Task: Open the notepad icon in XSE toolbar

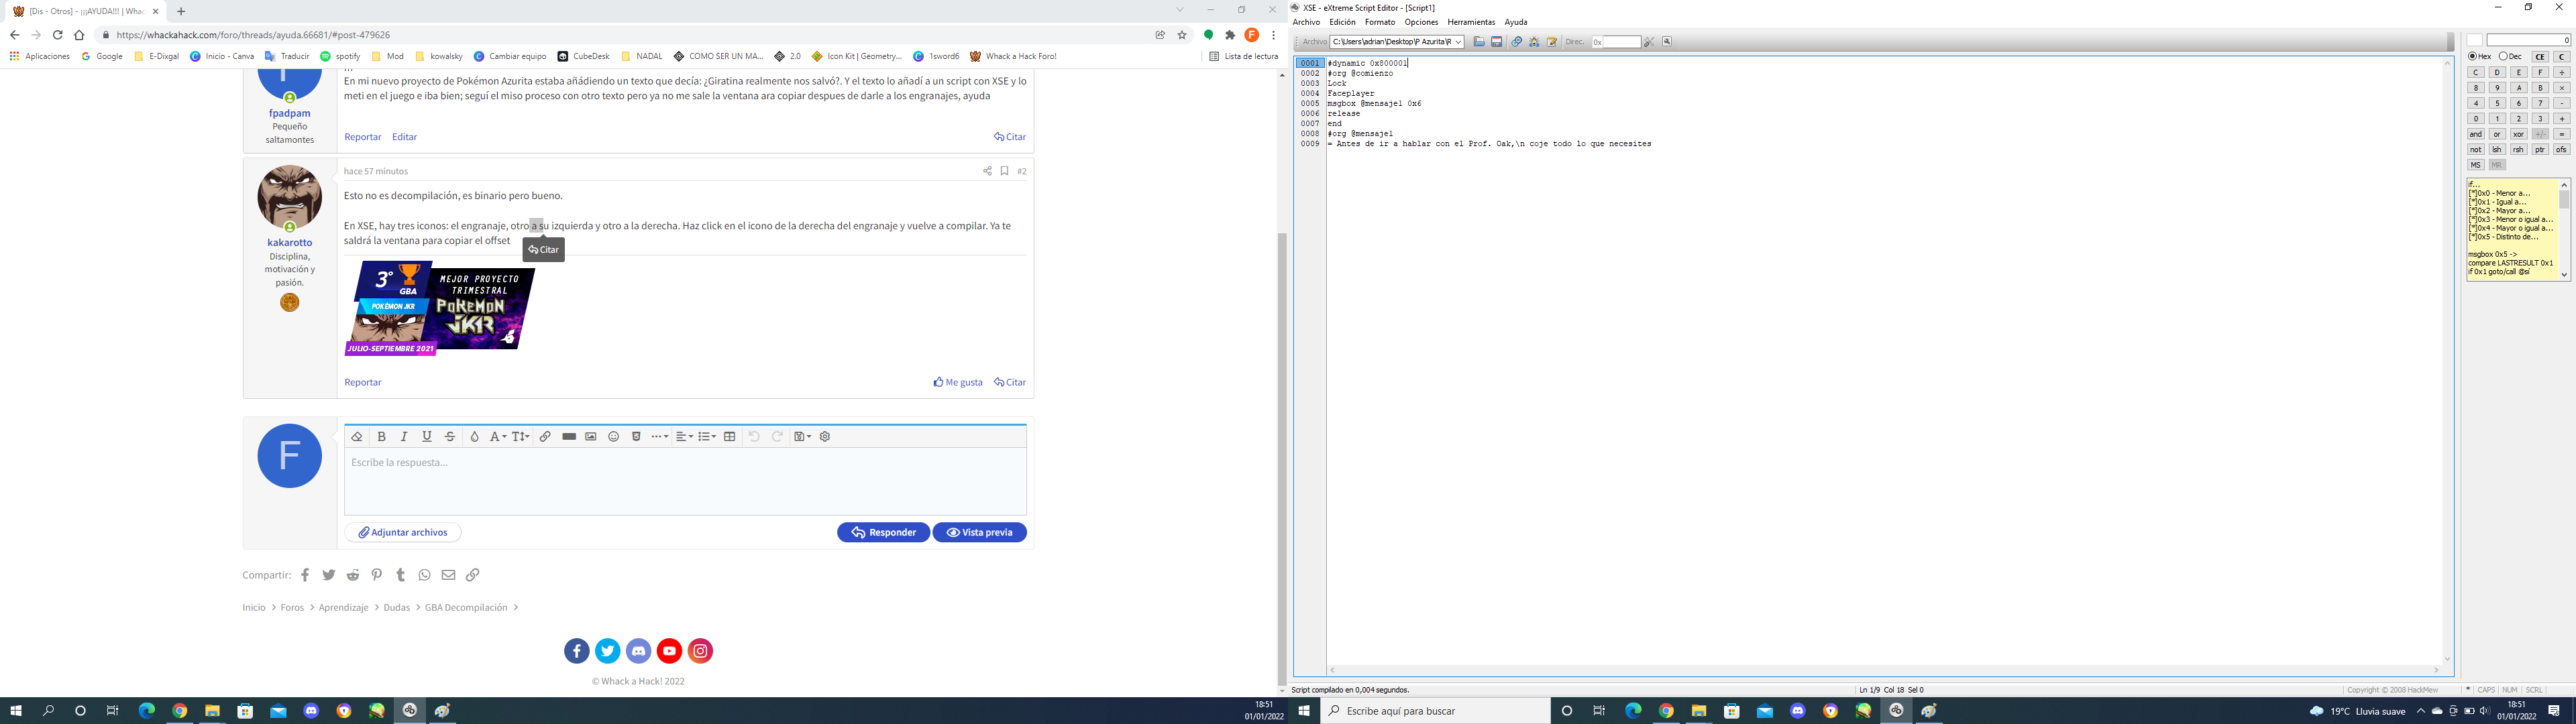Action: pyautogui.click(x=1552, y=42)
